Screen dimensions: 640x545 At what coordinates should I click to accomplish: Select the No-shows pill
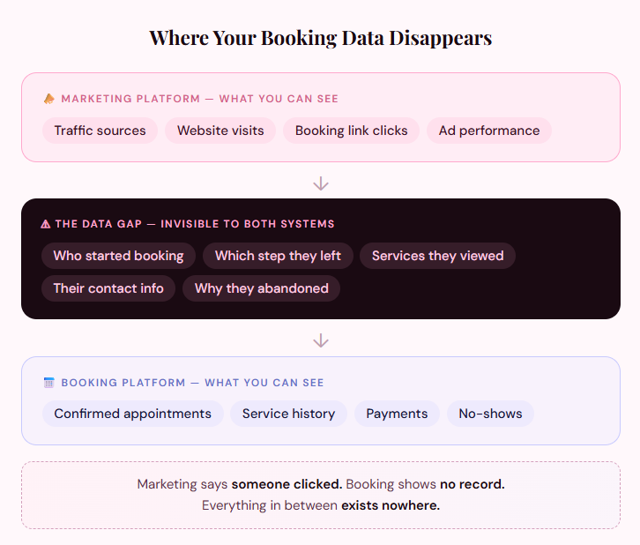pos(490,414)
